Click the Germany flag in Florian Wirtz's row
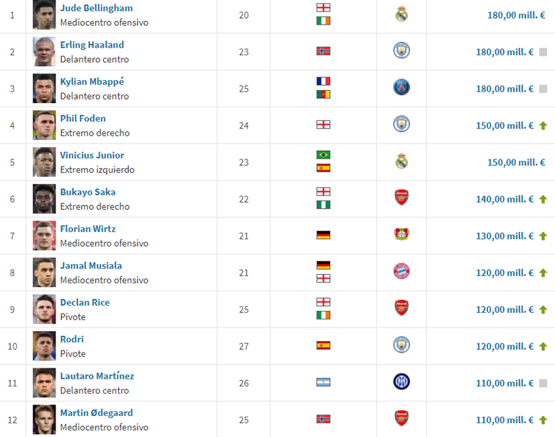The width and height of the screenshot is (555, 437). (323, 235)
